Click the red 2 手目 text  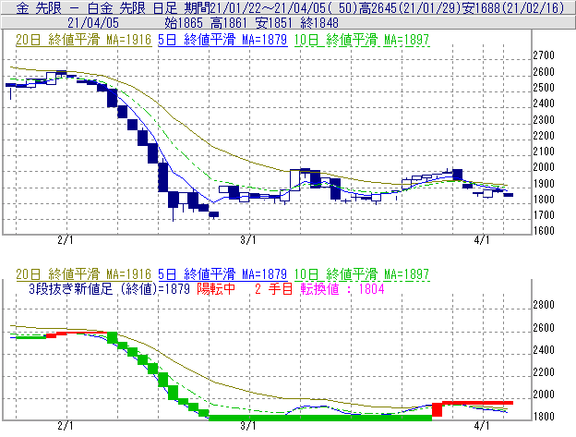tap(273, 289)
